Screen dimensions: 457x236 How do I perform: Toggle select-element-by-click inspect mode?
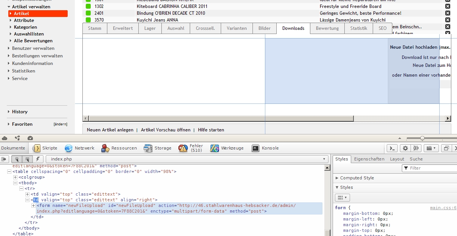point(17,159)
